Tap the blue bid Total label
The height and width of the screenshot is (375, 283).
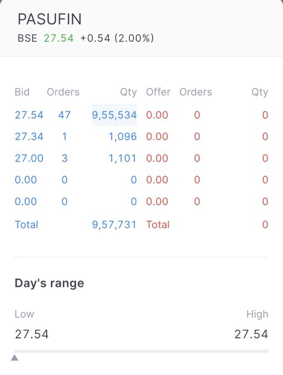tap(26, 224)
